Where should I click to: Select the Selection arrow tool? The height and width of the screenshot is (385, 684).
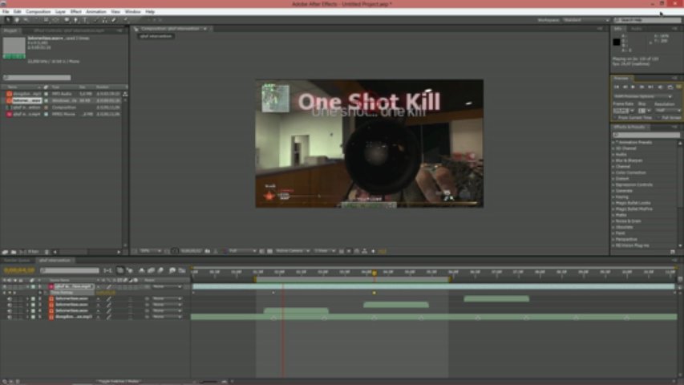(8, 19)
